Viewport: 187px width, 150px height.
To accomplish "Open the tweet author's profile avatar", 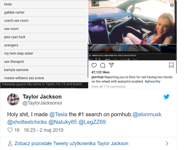I will click(13, 99).
